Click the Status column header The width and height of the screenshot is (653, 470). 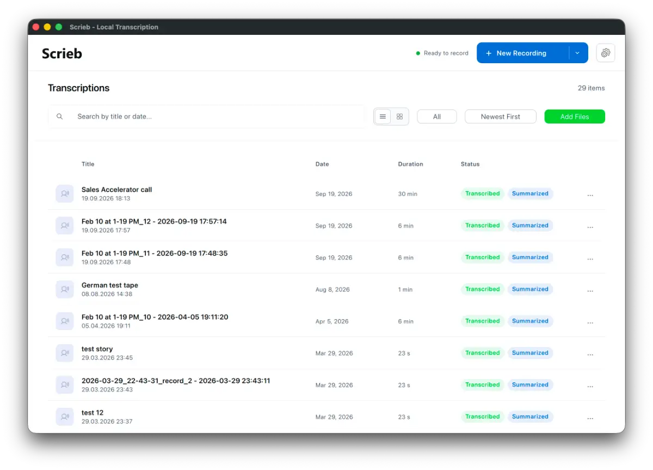tap(470, 164)
